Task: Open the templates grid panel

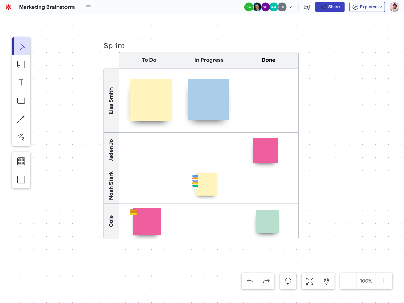Action: pos(21,161)
